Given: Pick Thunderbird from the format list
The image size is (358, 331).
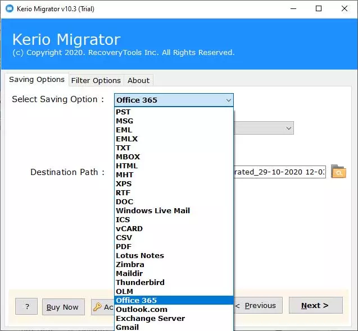Looking at the screenshot, I should pyautogui.click(x=140, y=282).
